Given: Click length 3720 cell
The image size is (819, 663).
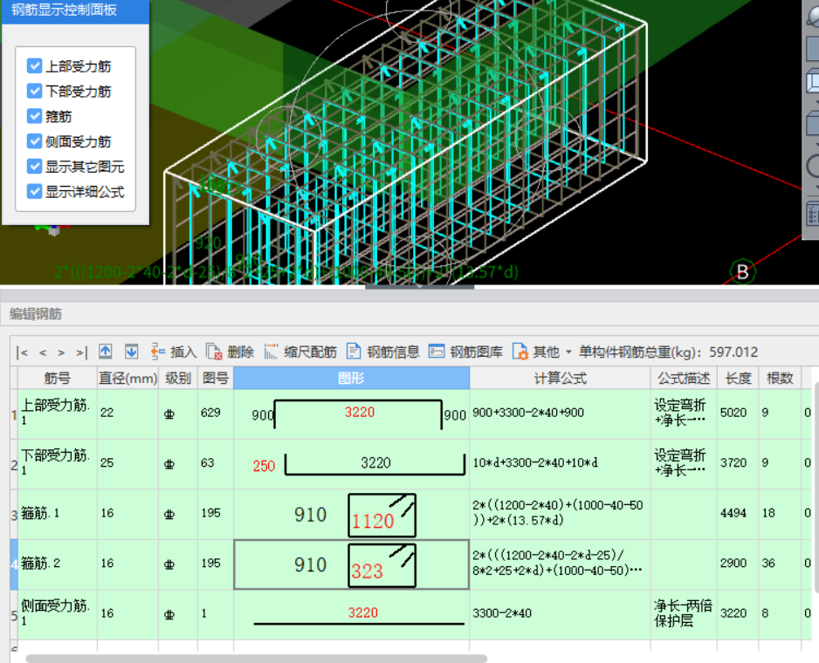Looking at the screenshot, I should [x=738, y=463].
